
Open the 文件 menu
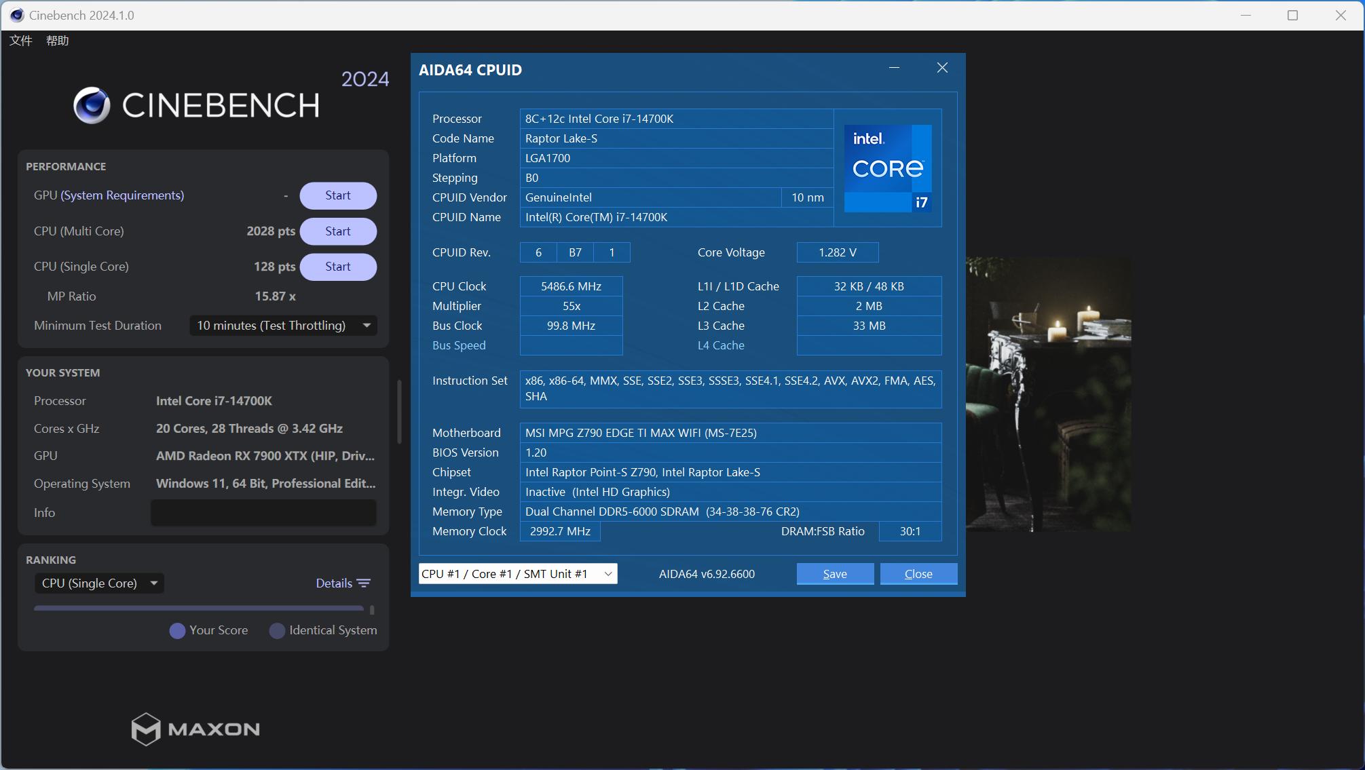click(21, 41)
